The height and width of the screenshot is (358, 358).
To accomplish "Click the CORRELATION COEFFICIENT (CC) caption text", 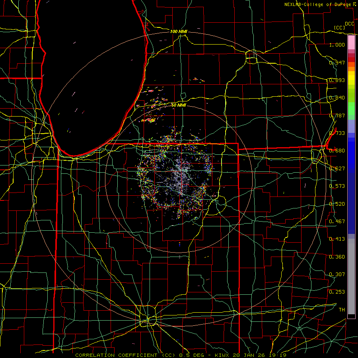I will point(125,355).
